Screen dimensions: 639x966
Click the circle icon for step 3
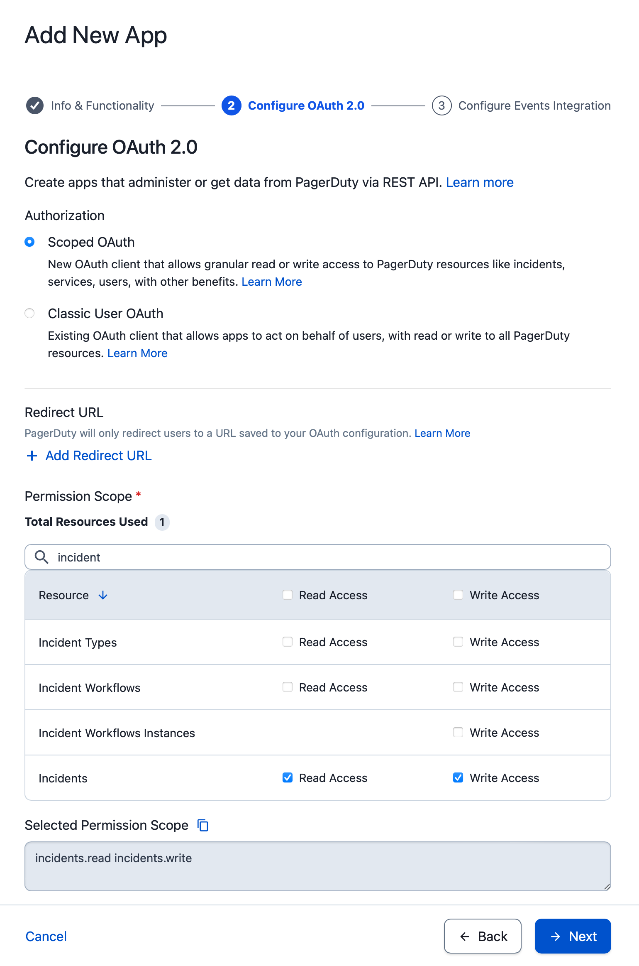(x=441, y=105)
